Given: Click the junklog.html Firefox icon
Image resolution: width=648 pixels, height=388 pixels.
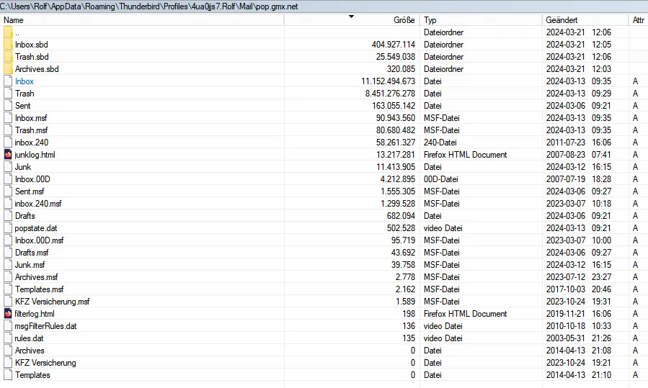Looking at the screenshot, I should click(x=8, y=155).
